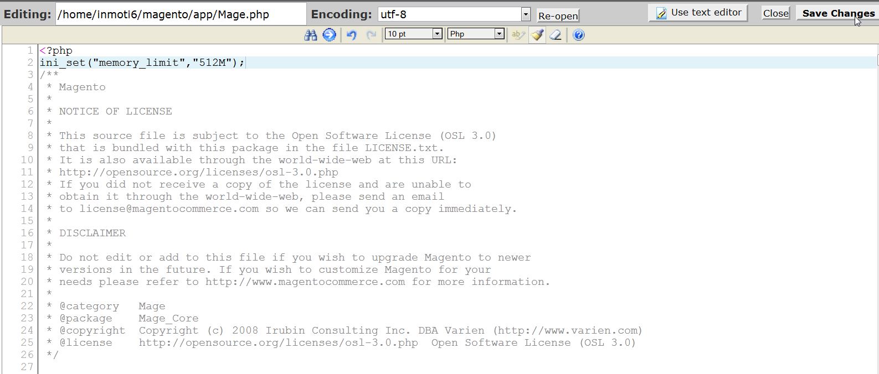Click 'obtain it through the world-wide-web' line
This screenshot has height=374, width=879.
[245, 196]
